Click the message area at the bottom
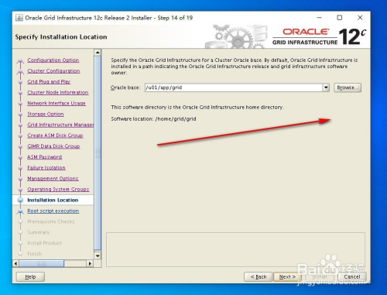The image size is (387, 295). pos(235,250)
